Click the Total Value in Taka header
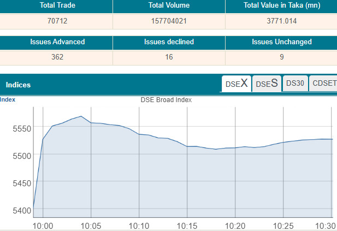 point(281,5)
